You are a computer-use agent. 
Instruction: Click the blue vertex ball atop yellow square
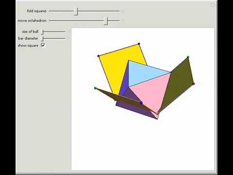point(139,44)
